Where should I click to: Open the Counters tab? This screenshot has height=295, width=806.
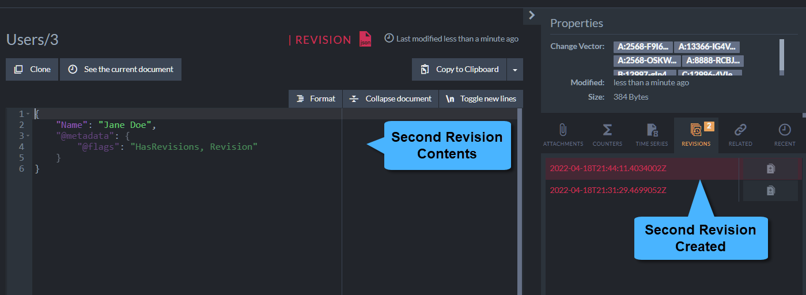tap(607, 134)
